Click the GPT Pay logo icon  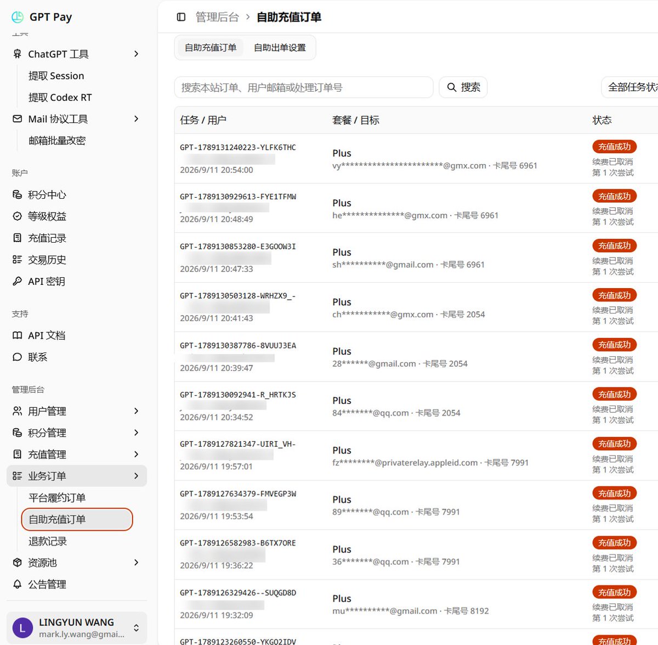pyautogui.click(x=18, y=17)
